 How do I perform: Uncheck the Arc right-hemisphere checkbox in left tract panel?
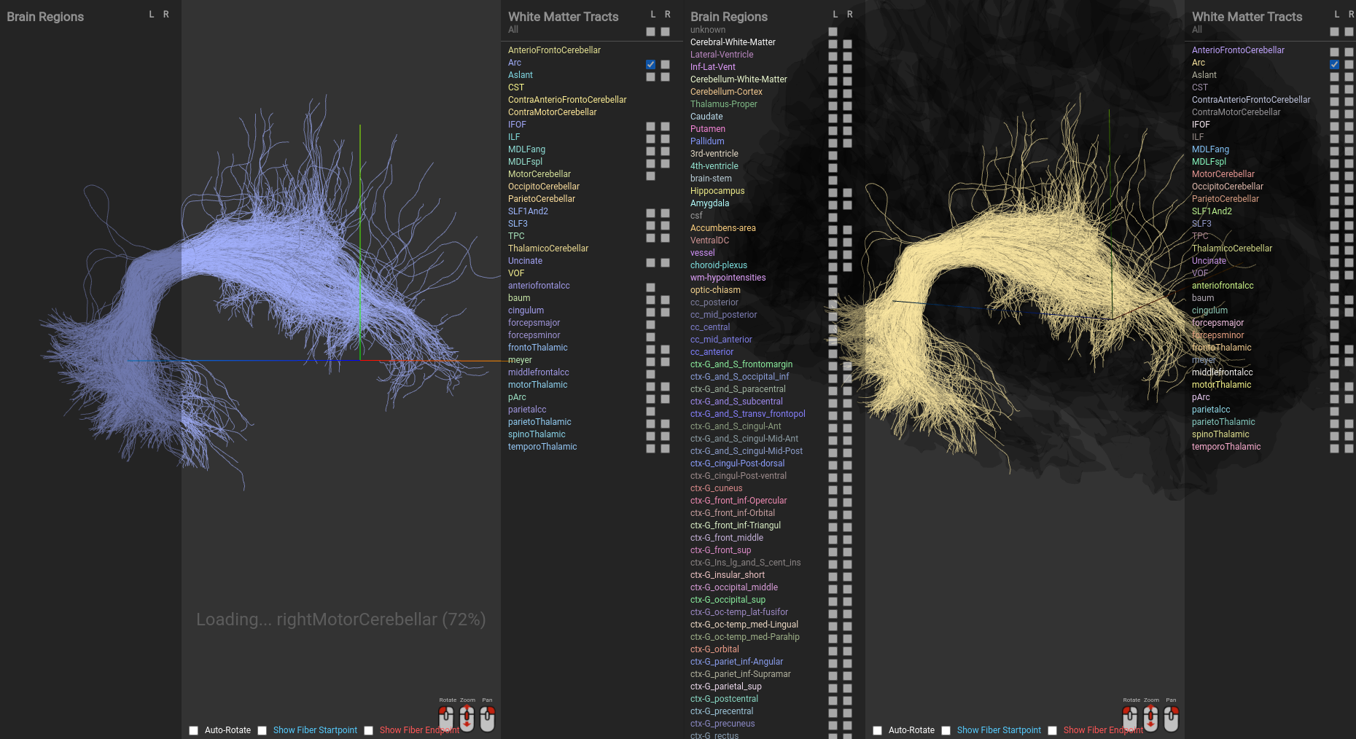pyautogui.click(x=666, y=64)
